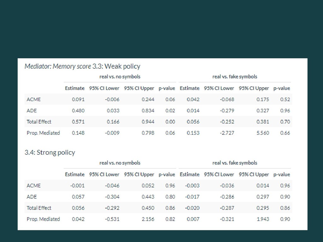
Task: Select the lower CI value -2.727
Action: point(227,133)
